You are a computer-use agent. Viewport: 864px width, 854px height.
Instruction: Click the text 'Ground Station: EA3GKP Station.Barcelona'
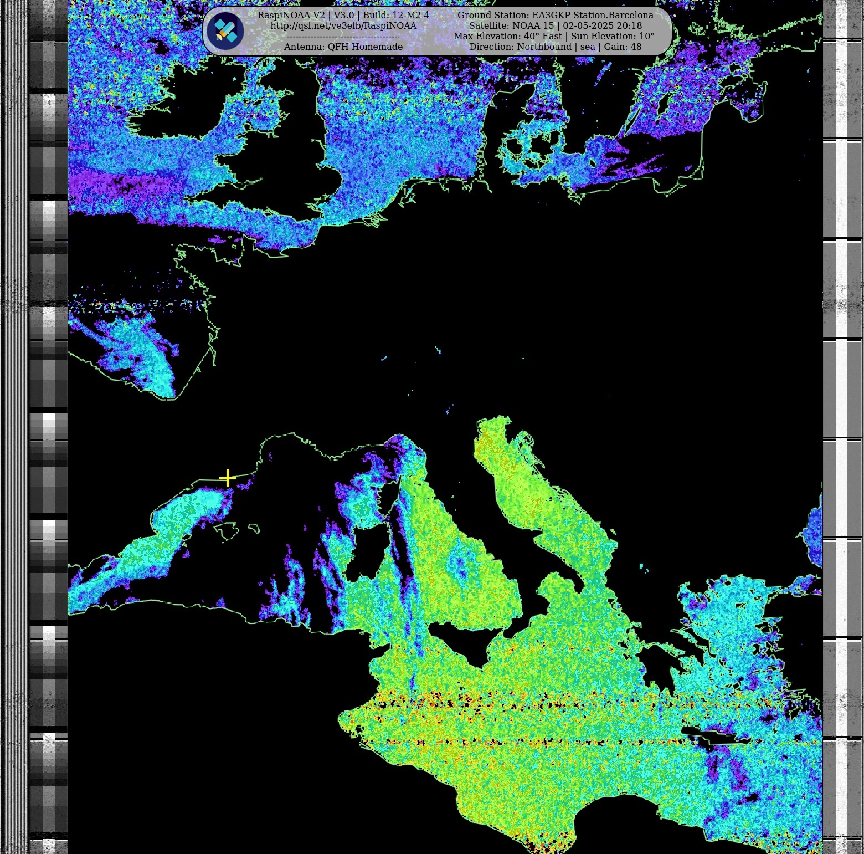point(556,15)
